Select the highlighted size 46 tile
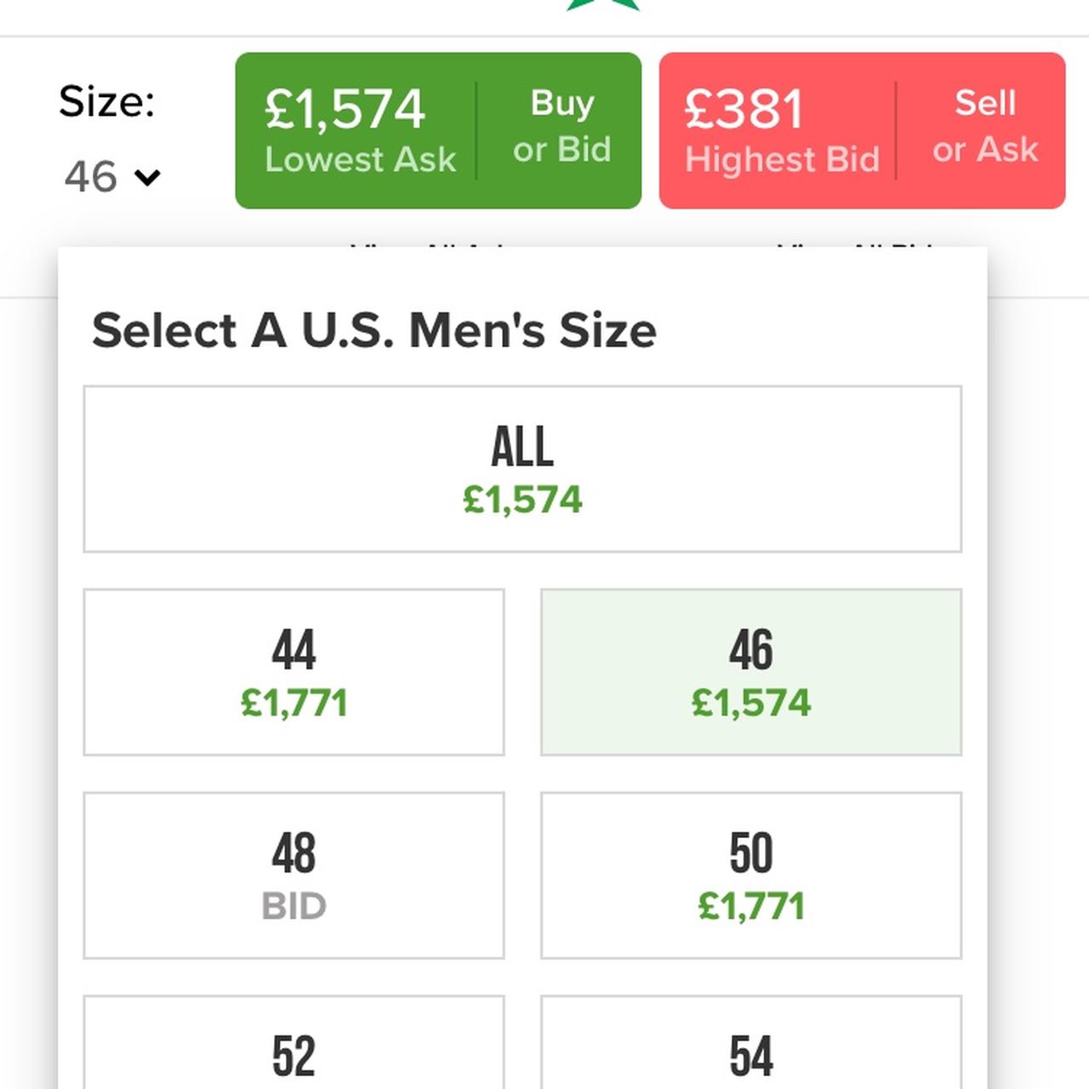The image size is (1089, 1089). tap(750, 671)
